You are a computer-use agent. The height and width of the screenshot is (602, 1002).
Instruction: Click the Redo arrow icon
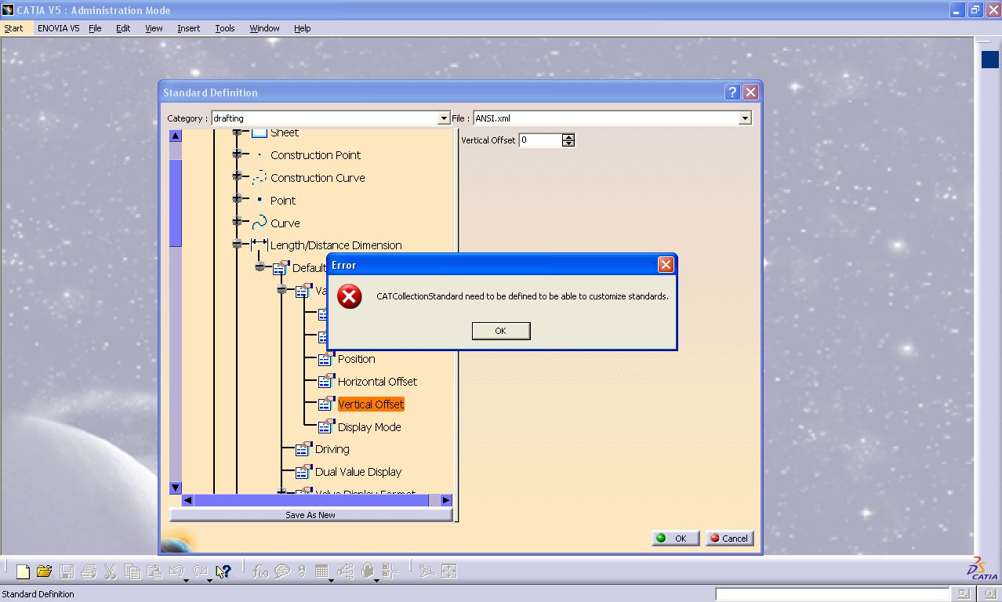click(x=201, y=571)
